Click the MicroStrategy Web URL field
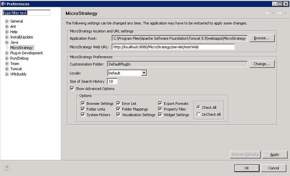Screen dimensions: 290x176 [x=173, y=47]
